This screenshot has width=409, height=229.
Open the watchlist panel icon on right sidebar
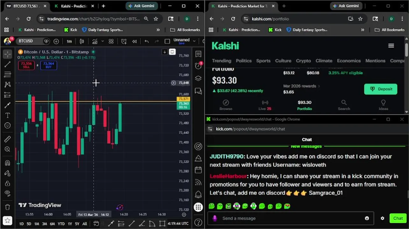198,54
